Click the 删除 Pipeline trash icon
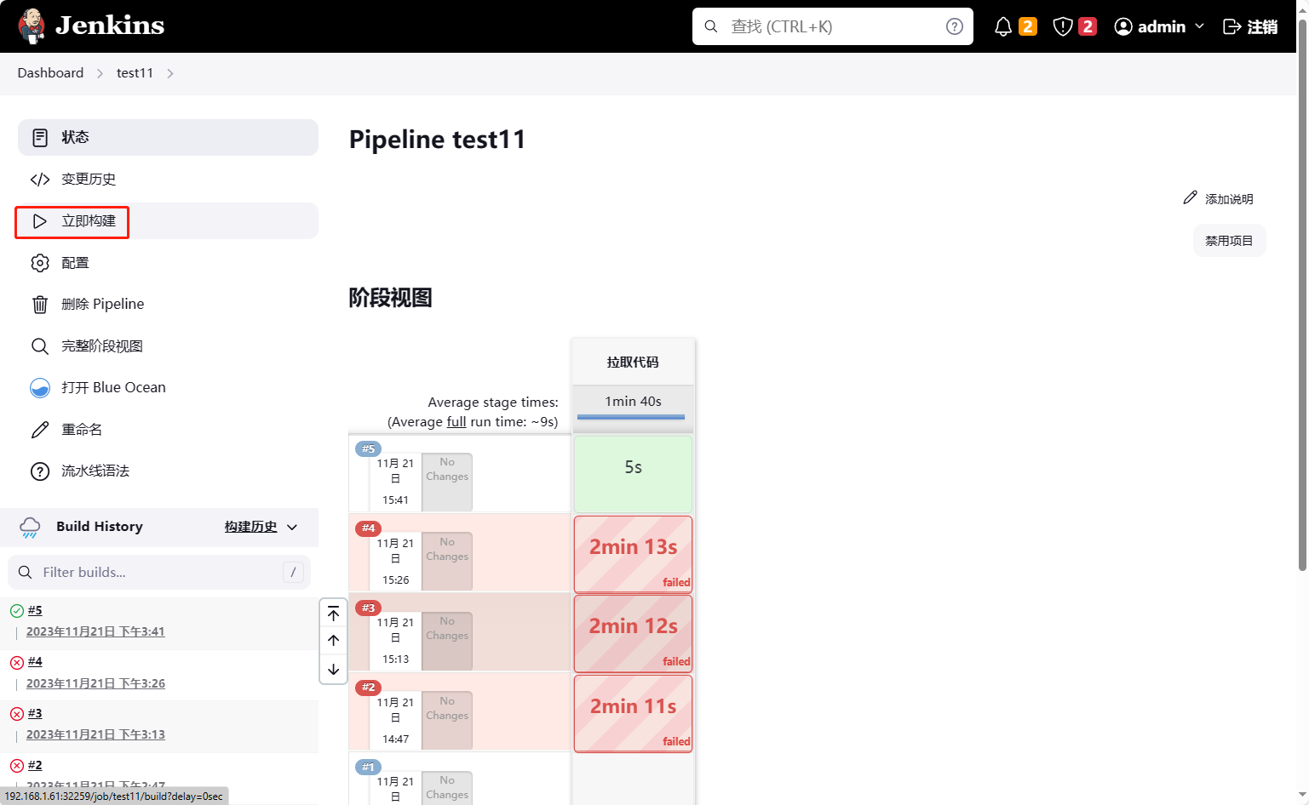1309x805 pixels. pyautogui.click(x=40, y=305)
